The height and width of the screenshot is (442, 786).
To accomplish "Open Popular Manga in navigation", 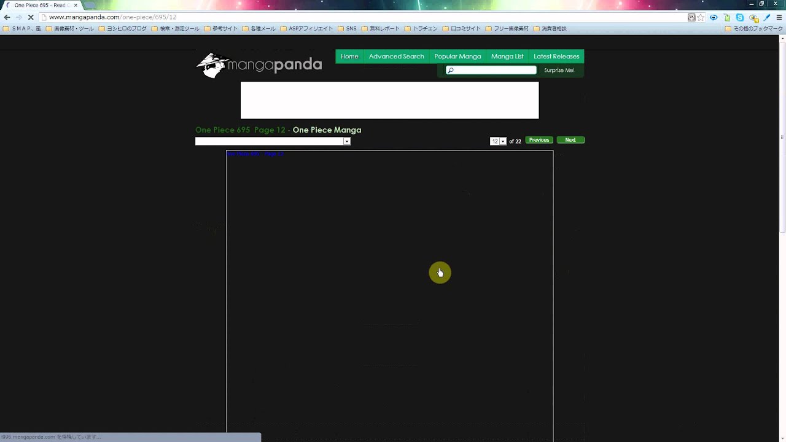I will (x=457, y=56).
